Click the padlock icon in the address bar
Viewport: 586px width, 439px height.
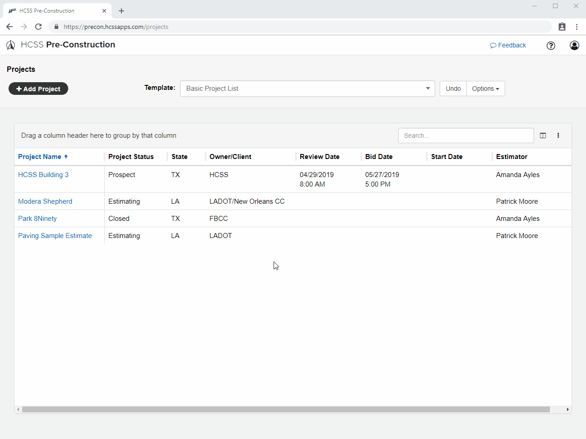click(56, 27)
